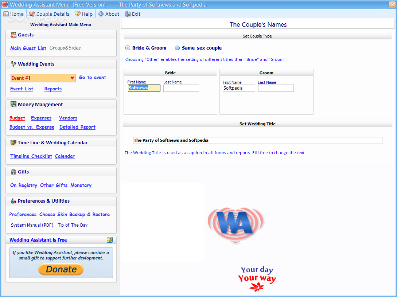
Task: Open the On Registry gifts link
Action: [x=24, y=185]
